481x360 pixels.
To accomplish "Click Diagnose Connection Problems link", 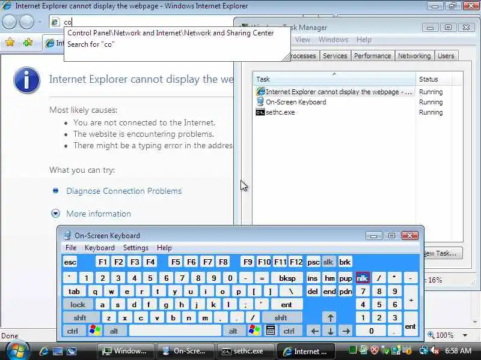I will pos(124,191).
